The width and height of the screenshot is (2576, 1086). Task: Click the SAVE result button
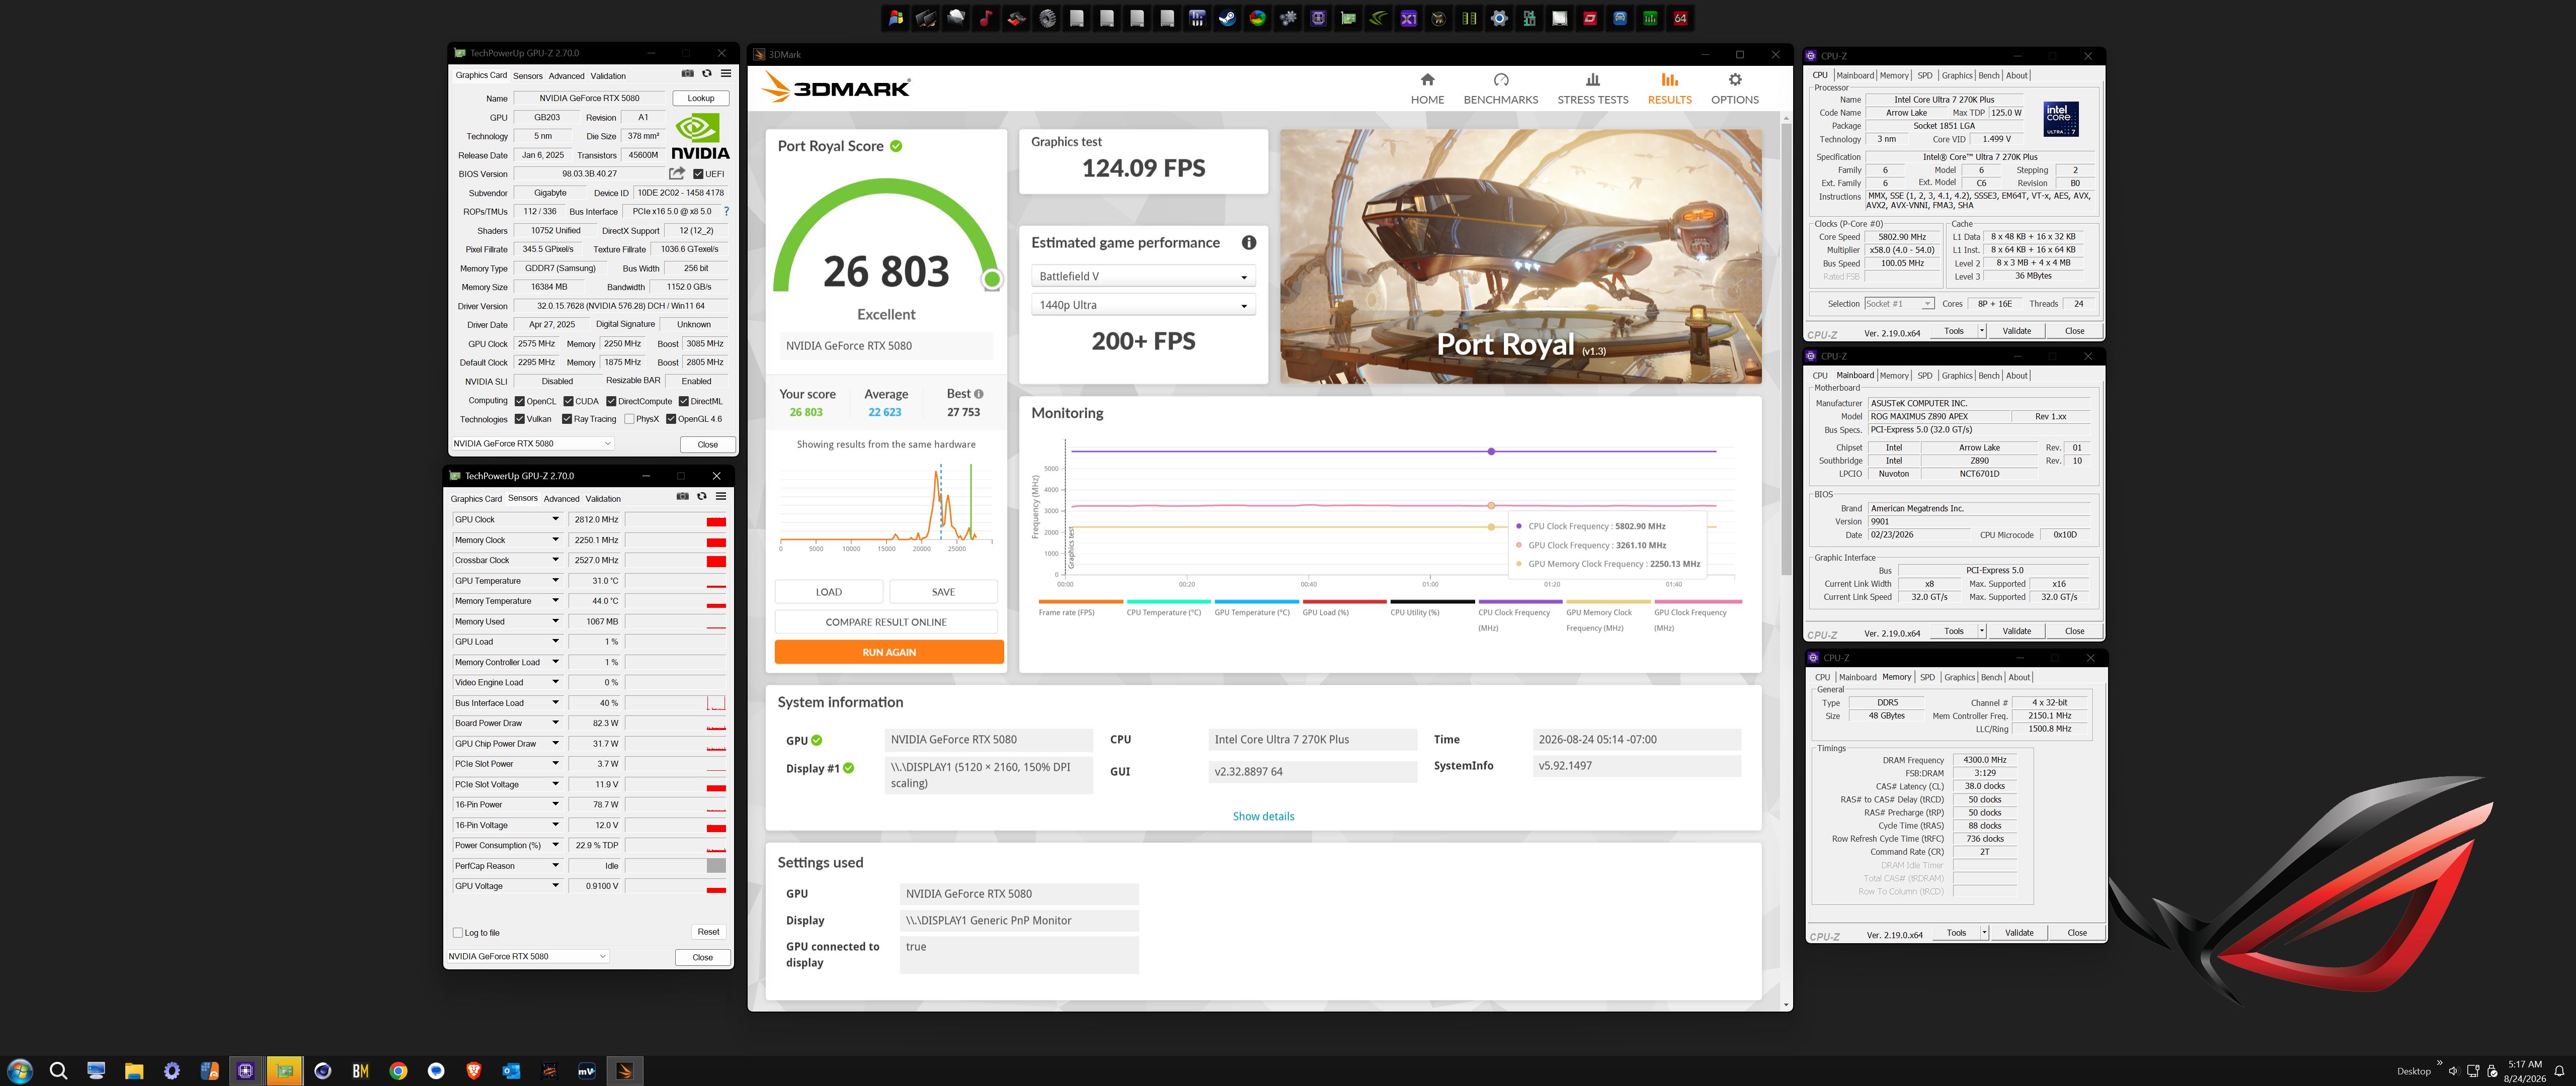pyautogui.click(x=943, y=592)
